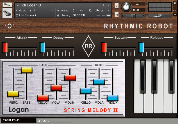Switch to the FRONT PANEL tab
The height and width of the screenshot is (124, 178).
[x=18, y=120]
